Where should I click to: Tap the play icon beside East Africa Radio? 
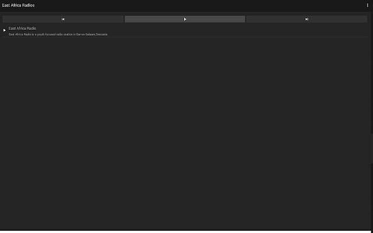pyautogui.click(x=4, y=30)
